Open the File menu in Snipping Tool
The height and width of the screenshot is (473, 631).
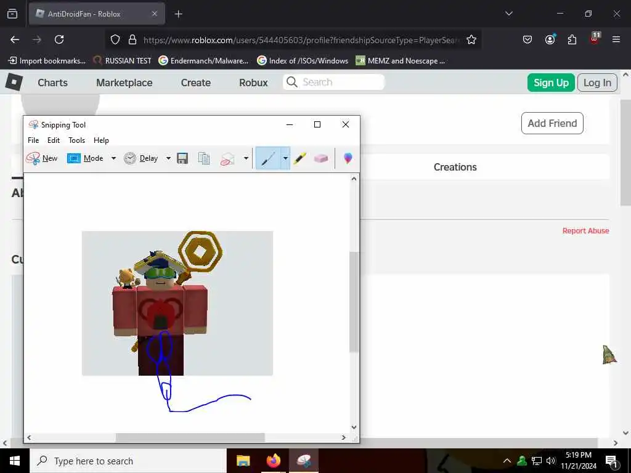click(x=33, y=140)
